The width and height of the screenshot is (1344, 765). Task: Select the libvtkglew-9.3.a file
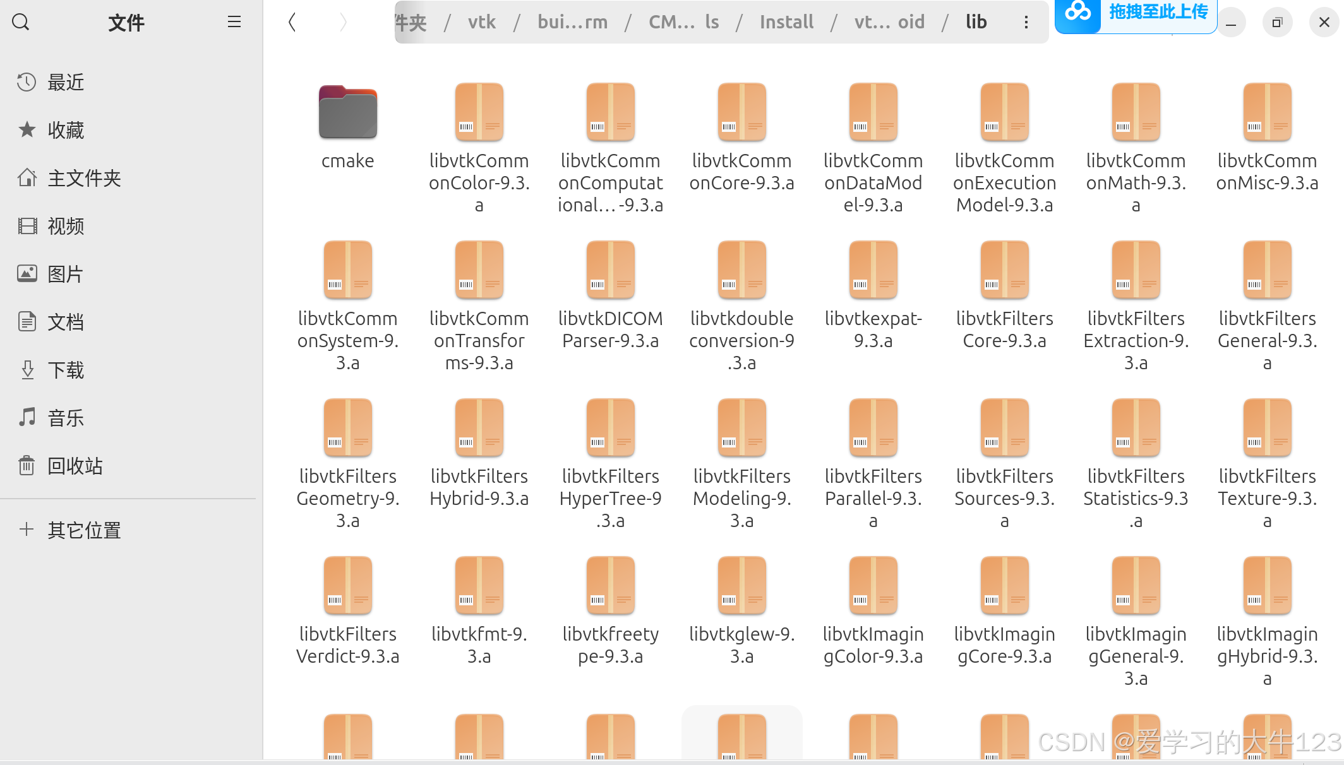[x=741, y=586]
